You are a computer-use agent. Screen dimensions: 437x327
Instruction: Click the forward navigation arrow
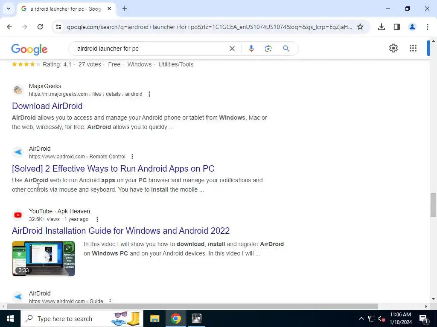point(24,27)
